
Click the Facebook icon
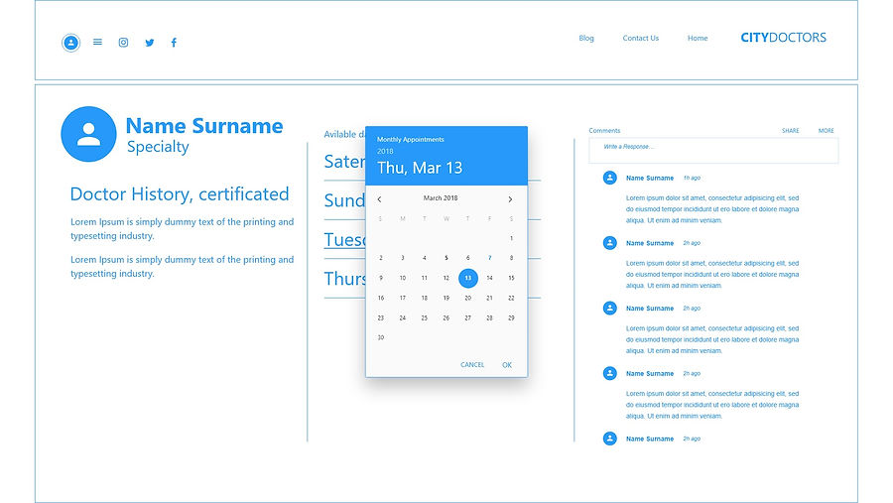[x=174, y=43]
